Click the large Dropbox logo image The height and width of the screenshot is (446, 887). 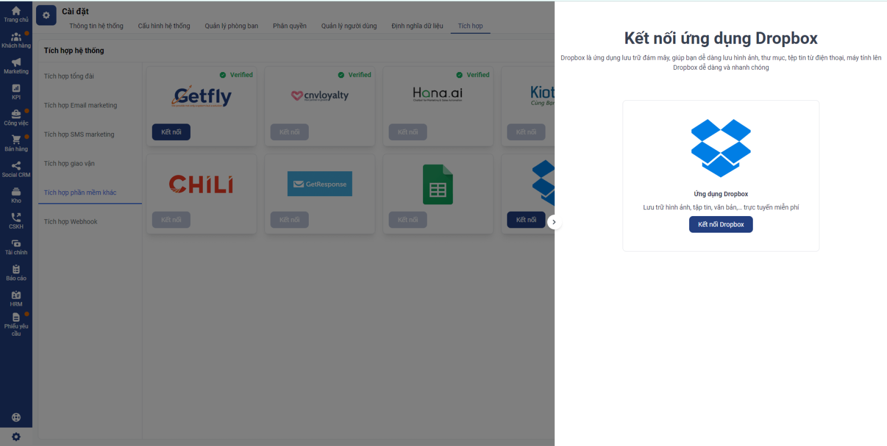[x=721, y=148]
